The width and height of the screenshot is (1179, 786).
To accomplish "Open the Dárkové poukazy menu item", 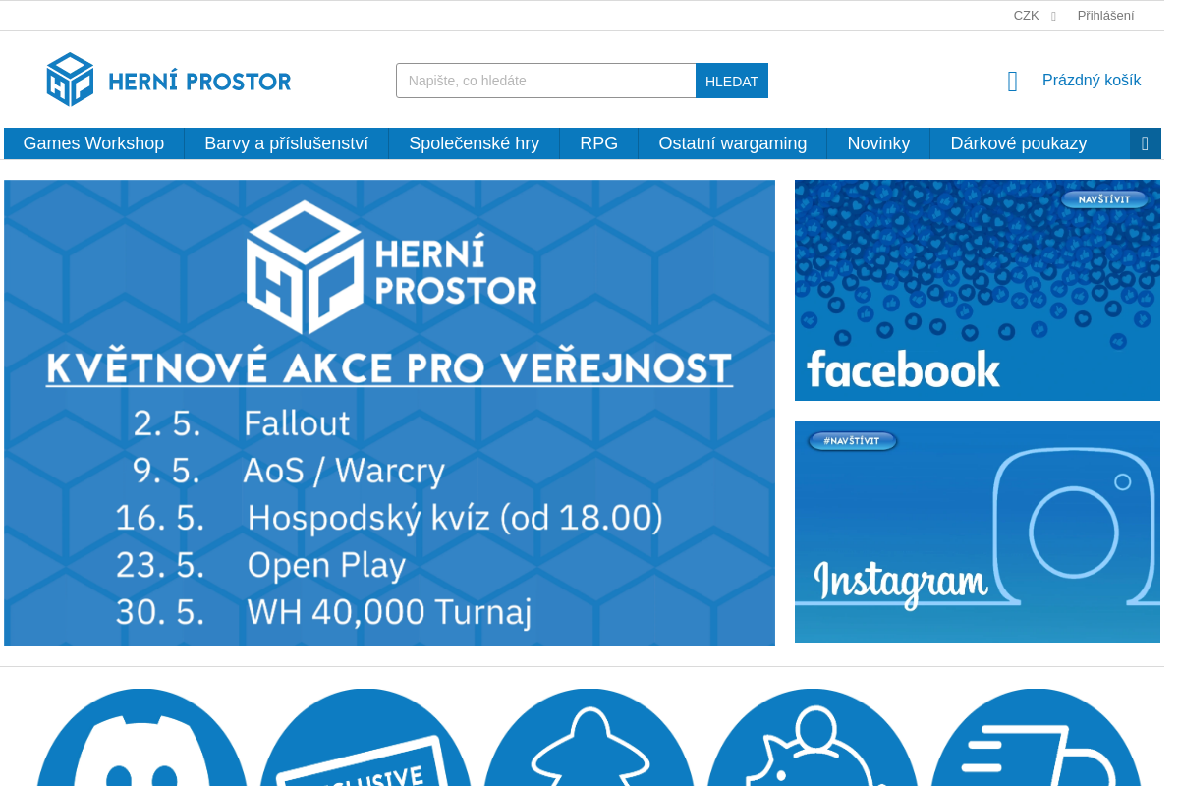I will (1019, 143).
